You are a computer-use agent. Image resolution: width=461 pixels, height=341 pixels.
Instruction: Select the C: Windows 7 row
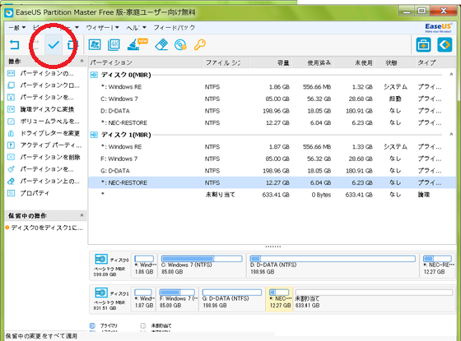(x=272, y=99)
